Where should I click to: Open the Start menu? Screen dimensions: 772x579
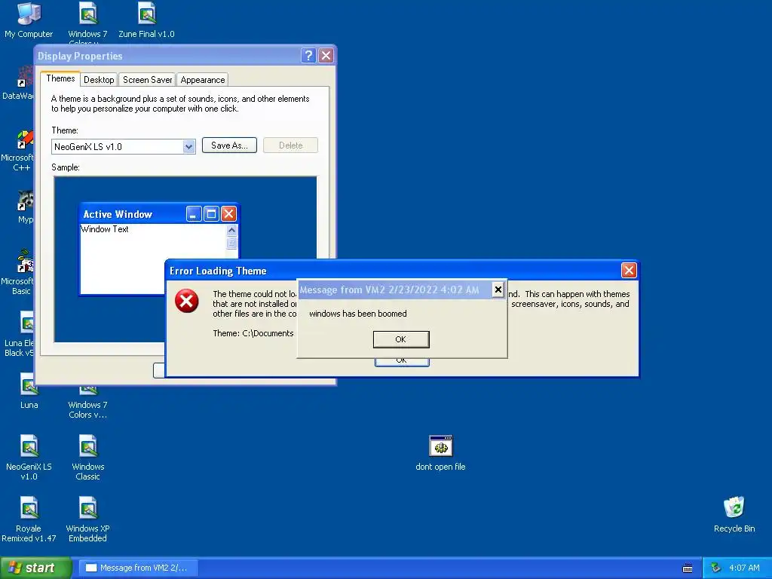[35, 568]
